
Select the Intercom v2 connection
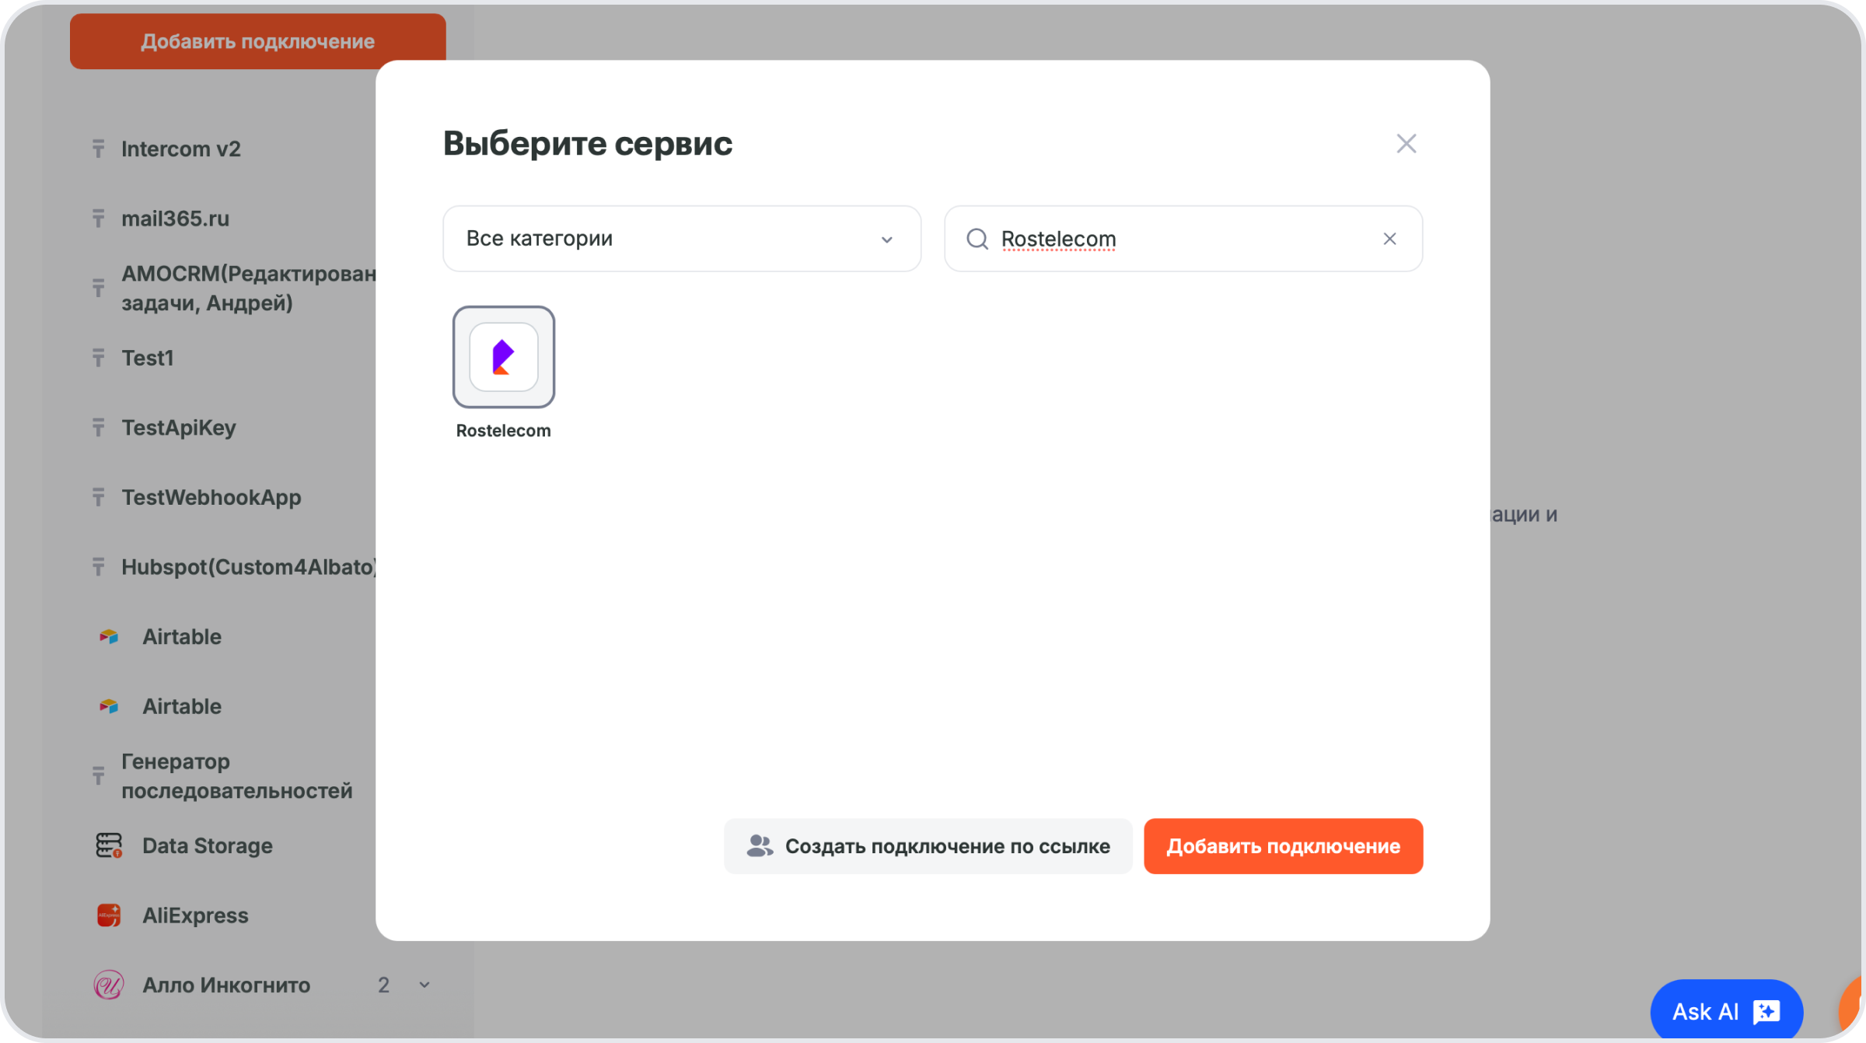coord(180,149)
